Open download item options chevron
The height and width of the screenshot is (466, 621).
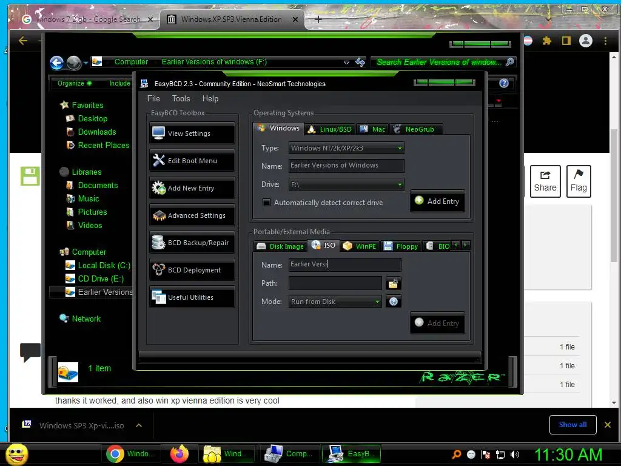(139, 425)
